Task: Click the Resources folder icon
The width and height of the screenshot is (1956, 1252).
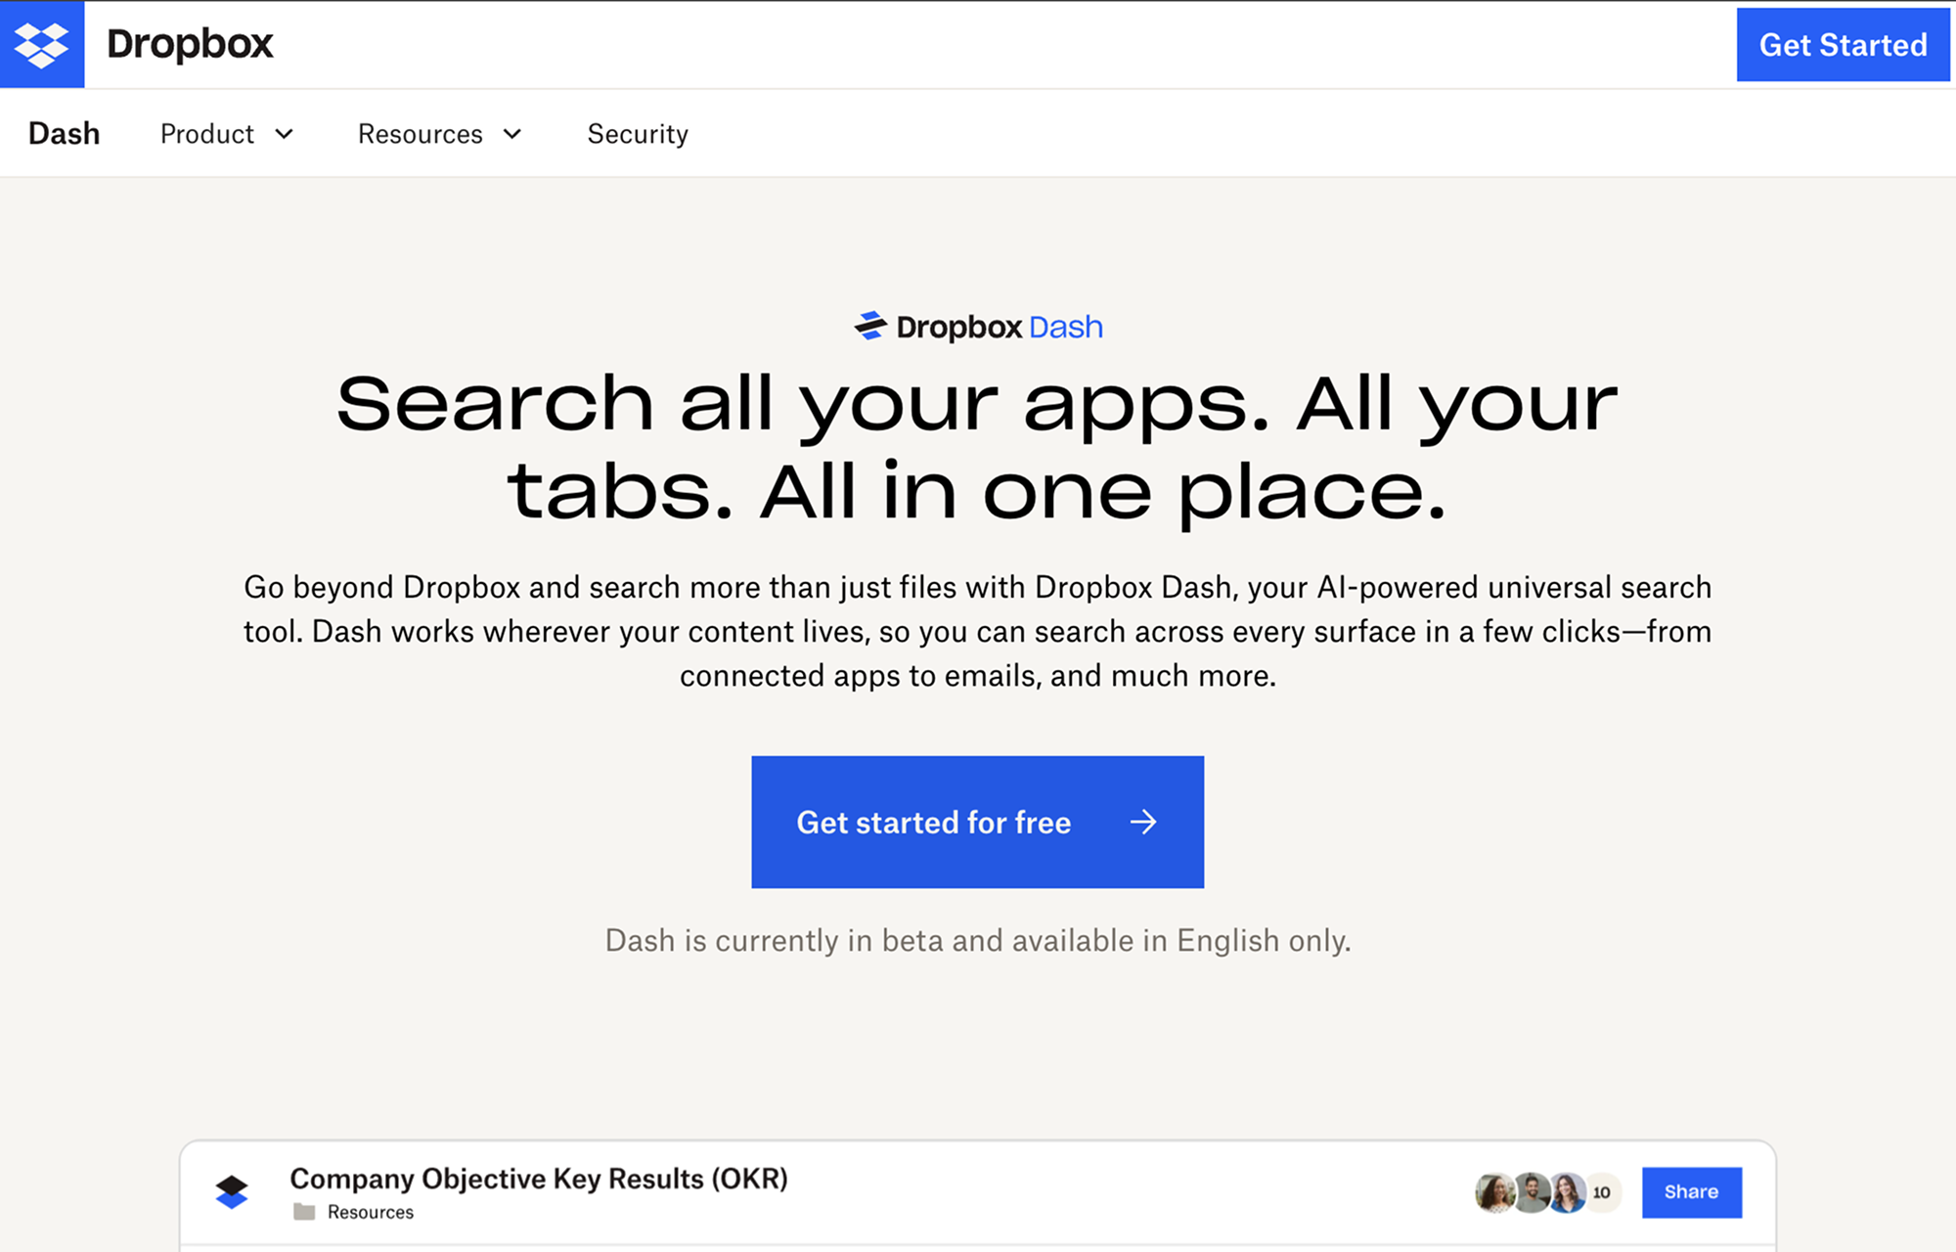Action: [304, 1212]
